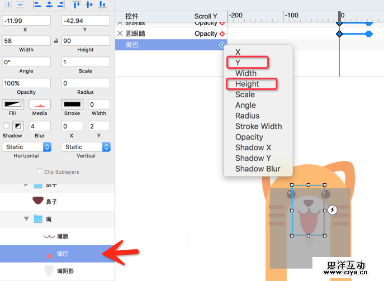Click the lightning interaction badge on the canvas
384x281 pixels.
[x=333, y=209]
